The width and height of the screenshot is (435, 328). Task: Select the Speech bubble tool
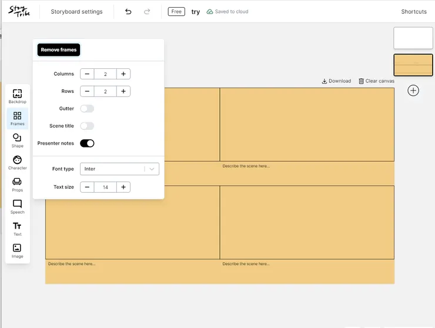pos(17,207)
